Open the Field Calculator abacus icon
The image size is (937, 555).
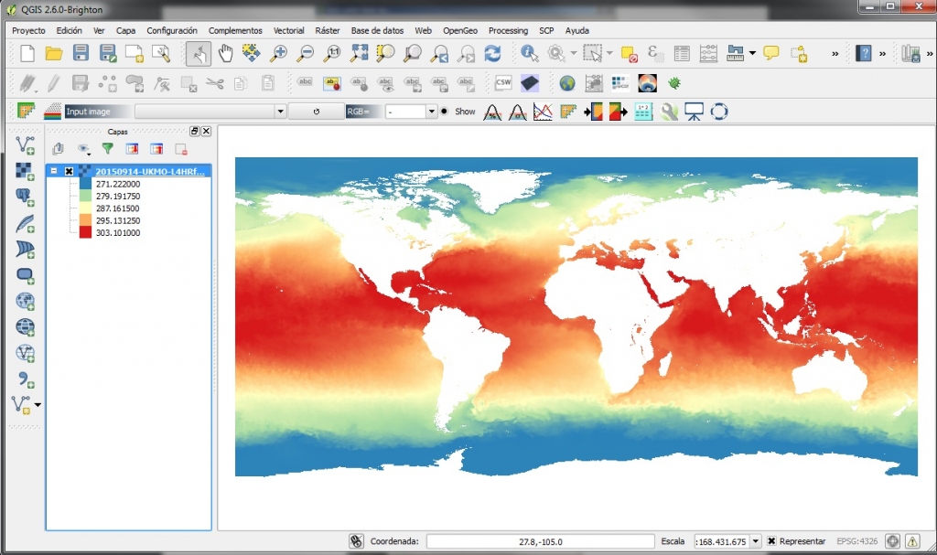coord(708,54)
